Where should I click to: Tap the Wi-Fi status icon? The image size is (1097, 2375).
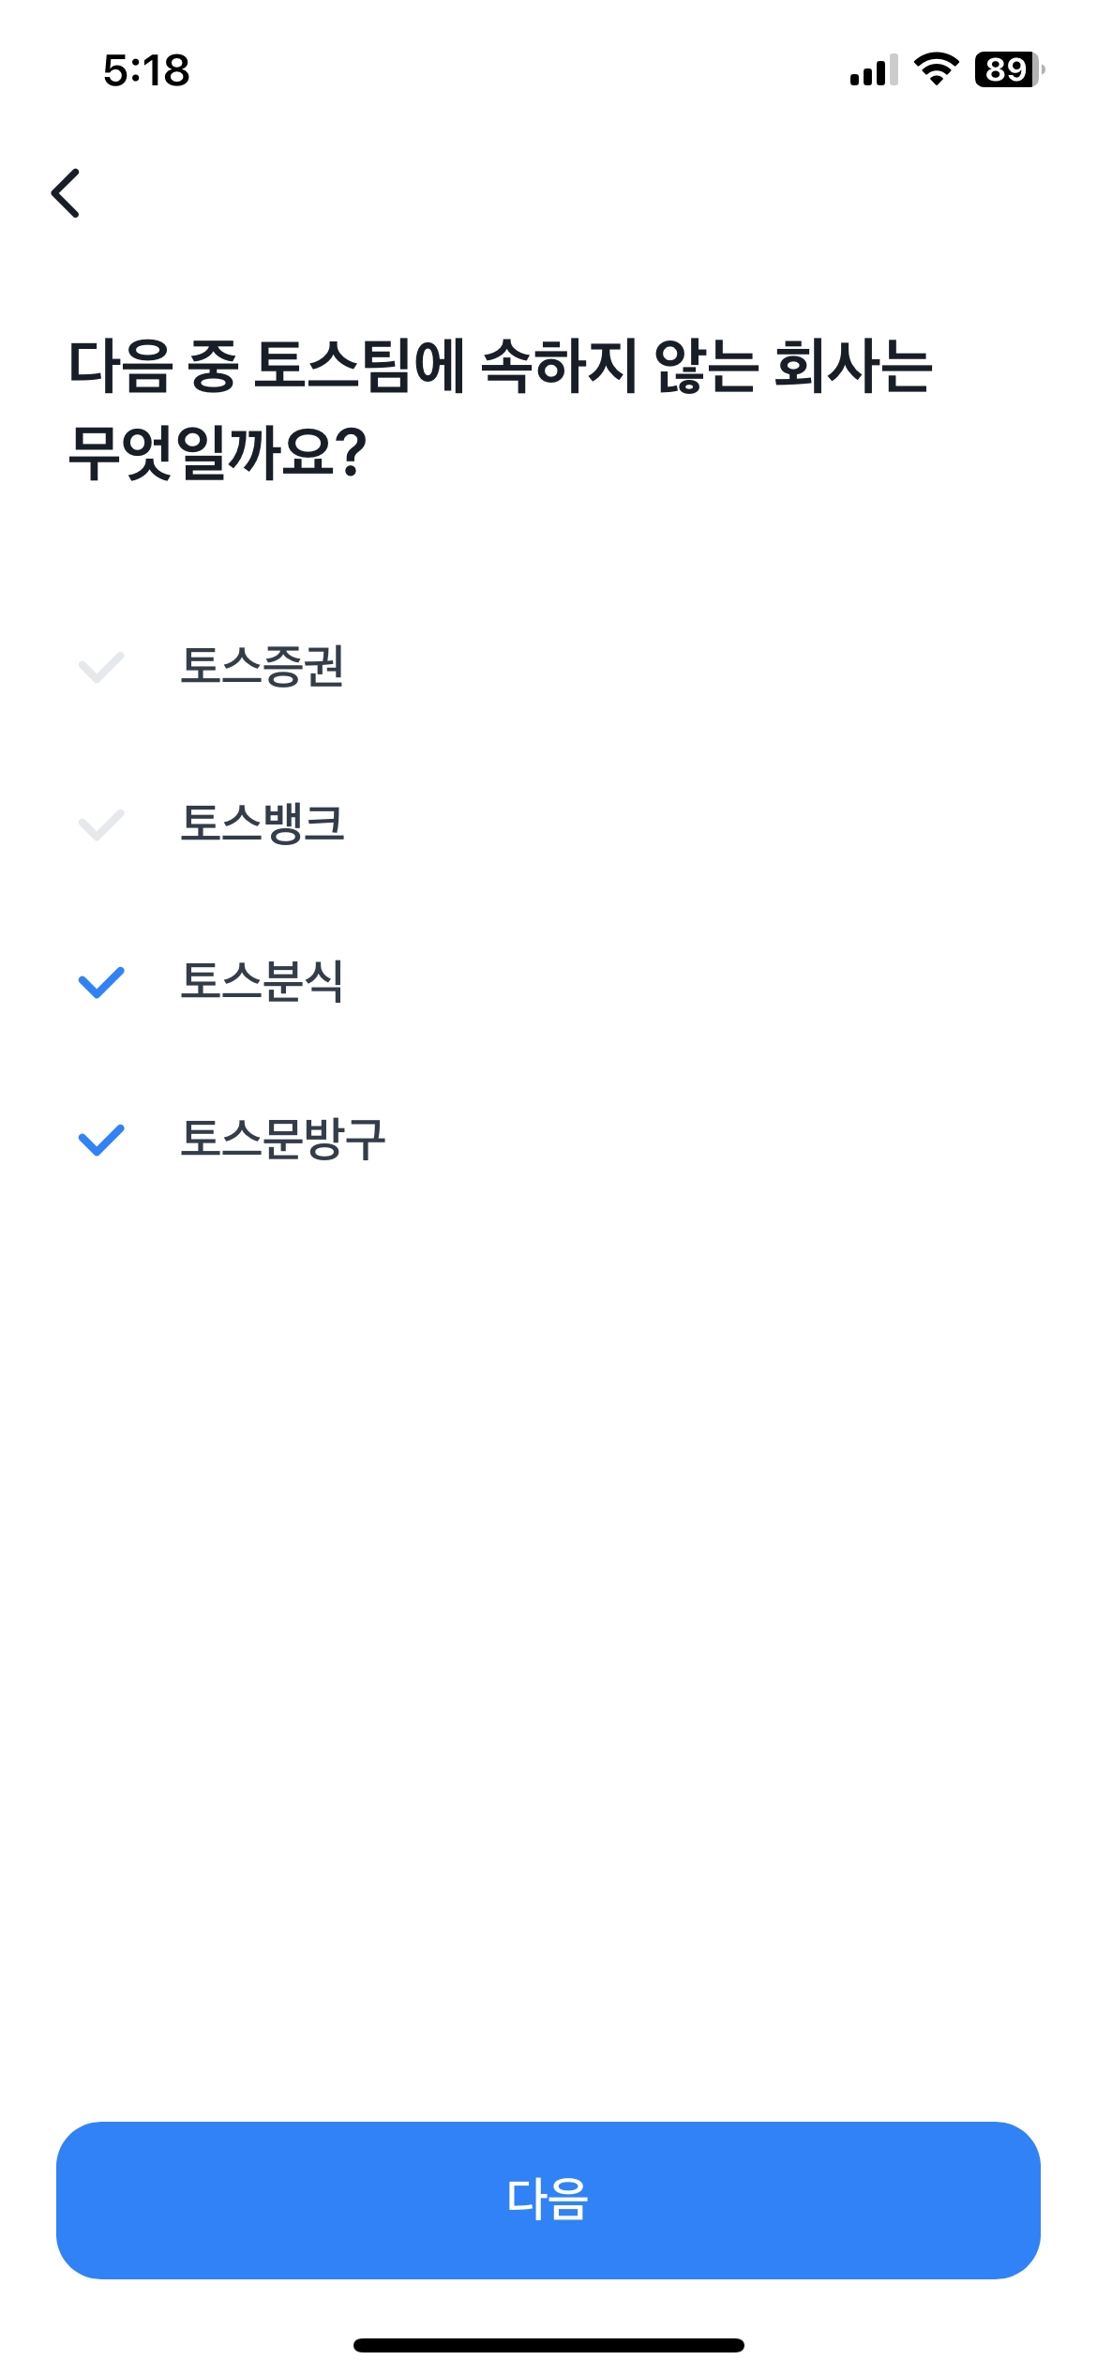pyautogui.click(x=935, y=69)
